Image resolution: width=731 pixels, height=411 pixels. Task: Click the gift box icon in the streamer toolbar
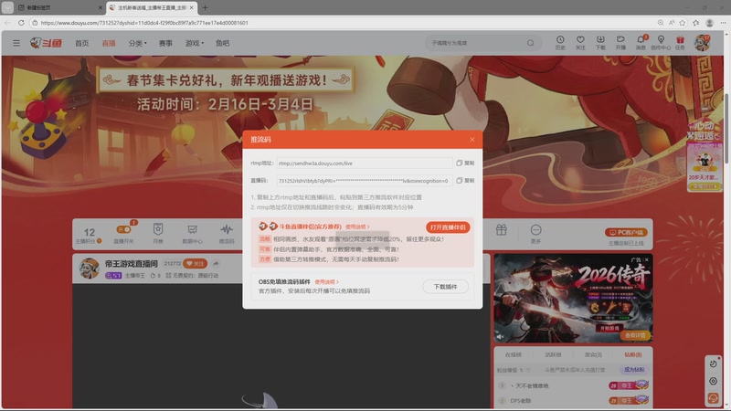pyautogui.click(x=501, y=230)
